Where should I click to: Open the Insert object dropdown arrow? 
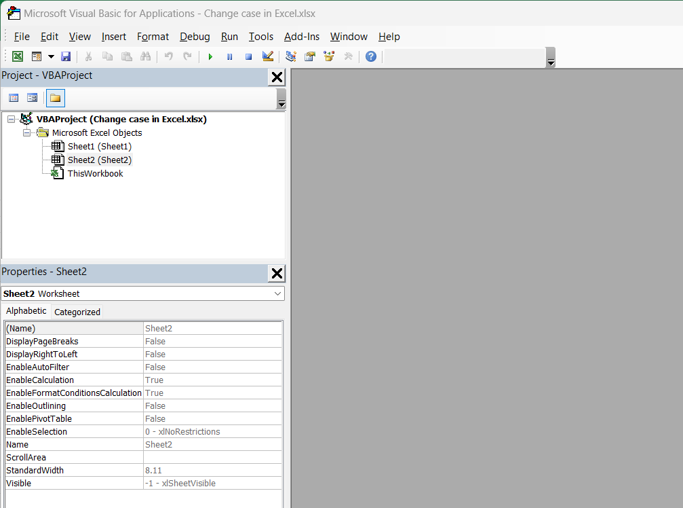[x=51, y=56]
